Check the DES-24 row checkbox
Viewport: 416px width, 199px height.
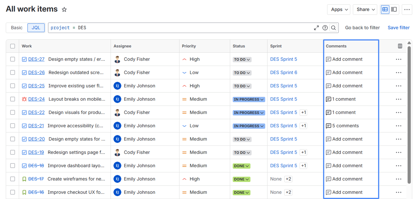[12, 99]
